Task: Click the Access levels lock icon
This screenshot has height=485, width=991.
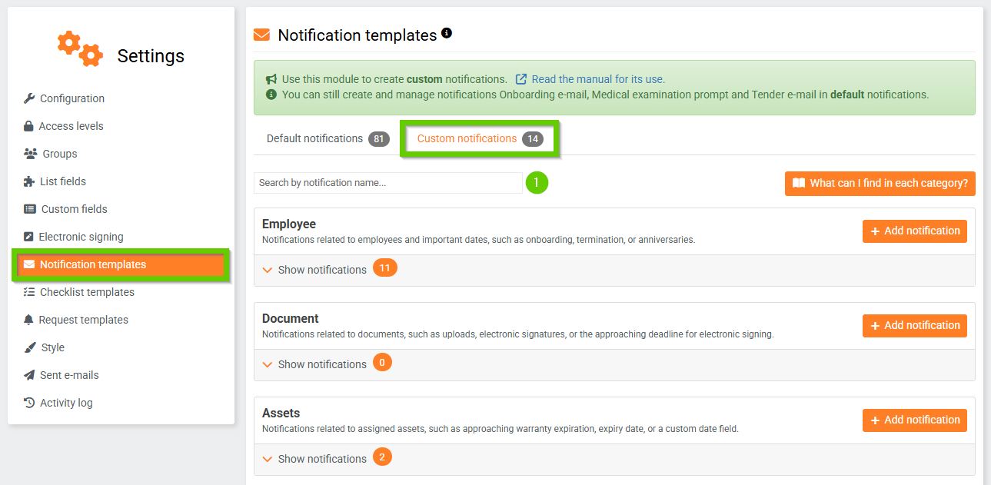Action: tap(28, 126)
